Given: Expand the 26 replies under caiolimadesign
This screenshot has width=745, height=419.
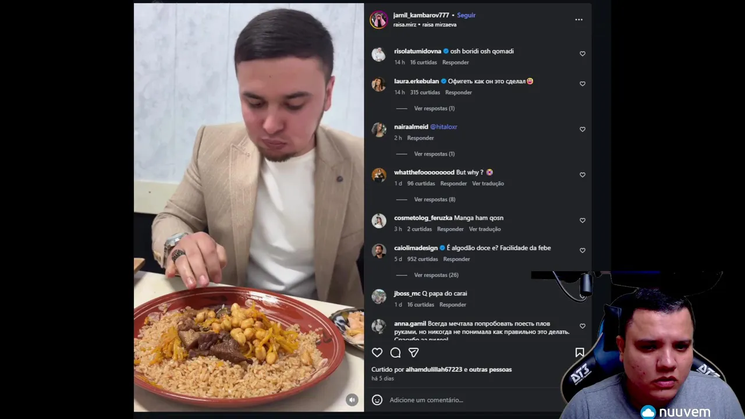Looking at the screenshot, I should (436, 275).
